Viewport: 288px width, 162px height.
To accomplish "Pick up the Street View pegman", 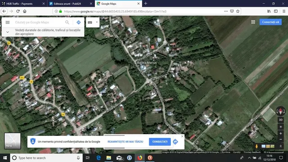I will [256, 146].
